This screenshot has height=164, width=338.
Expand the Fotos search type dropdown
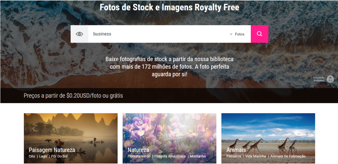coord(237,34)
